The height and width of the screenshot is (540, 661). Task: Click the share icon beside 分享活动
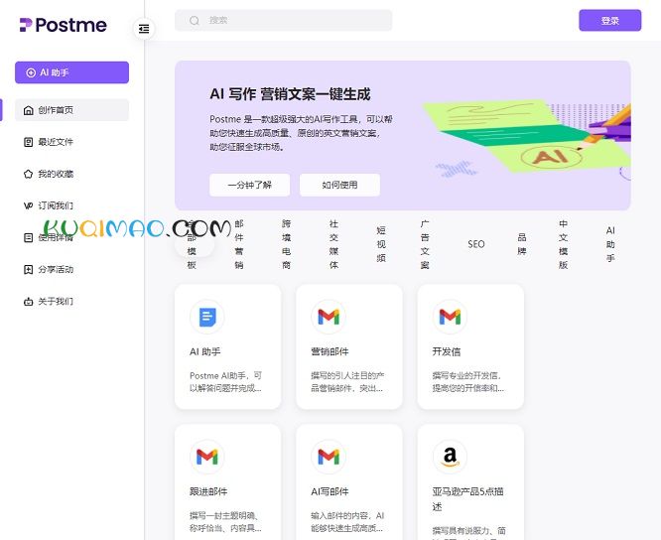[x=28, y=269]
